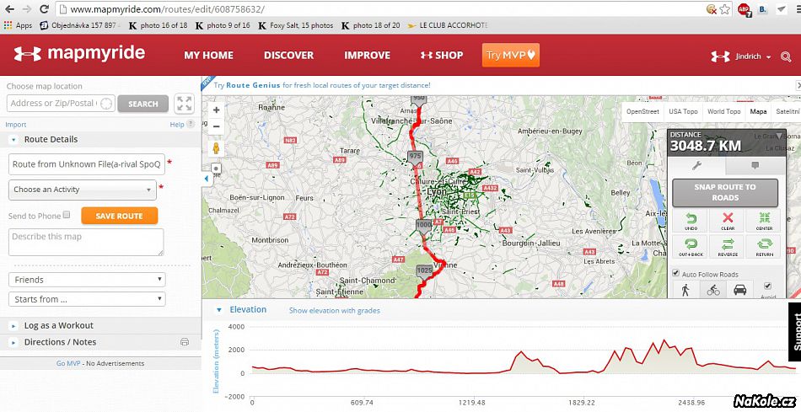Open the Jindrich account menu
Image resolution: width=801 pixels, height=412 pixels.
point(753,56)
